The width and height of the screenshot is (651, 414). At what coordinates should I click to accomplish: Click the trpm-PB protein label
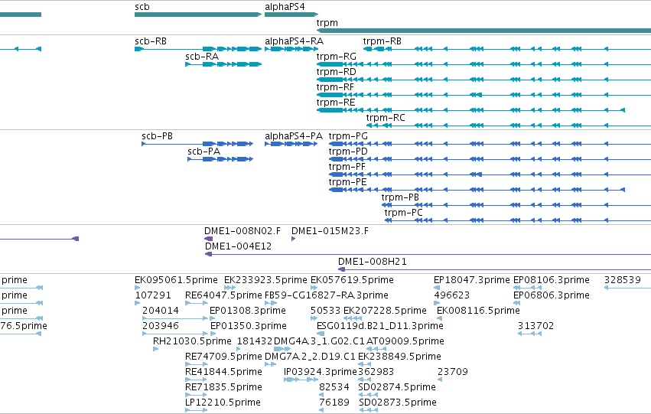coord(400,197)
